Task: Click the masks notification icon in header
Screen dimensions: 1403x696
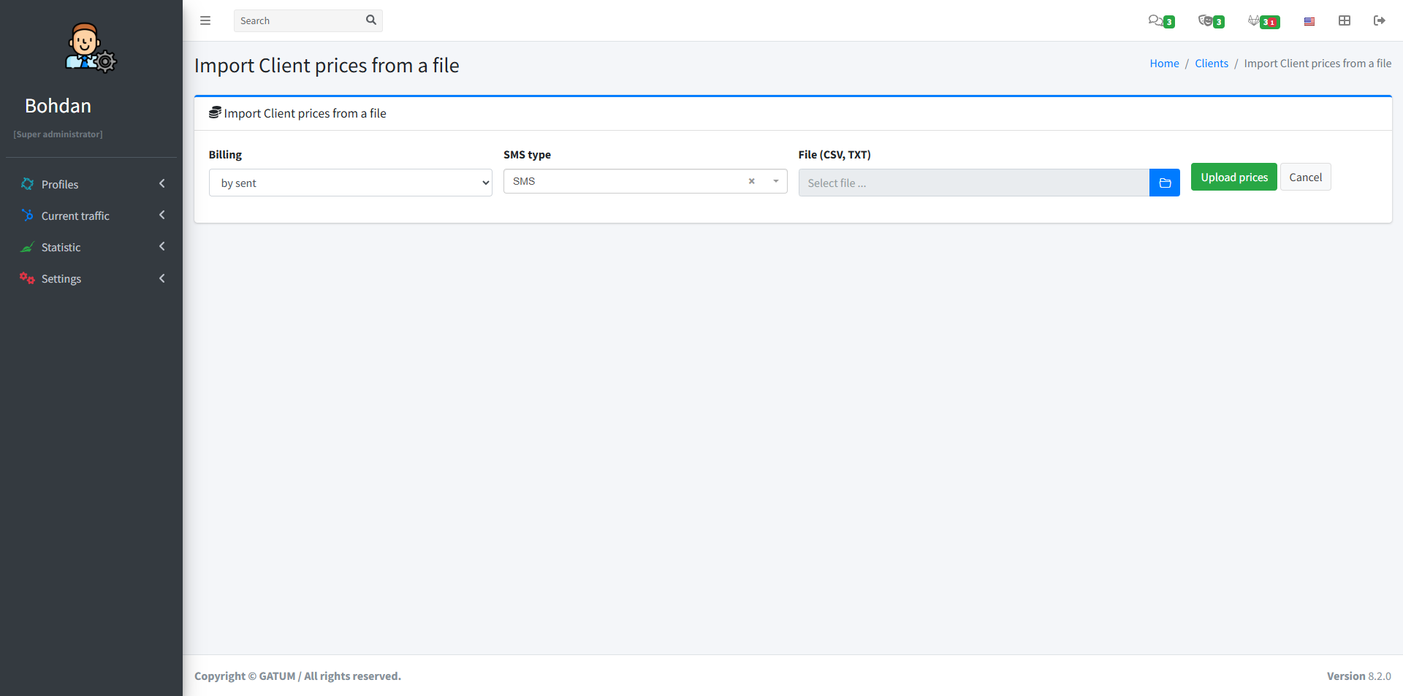Action: pyautogui.click(x=1207, y=20)
